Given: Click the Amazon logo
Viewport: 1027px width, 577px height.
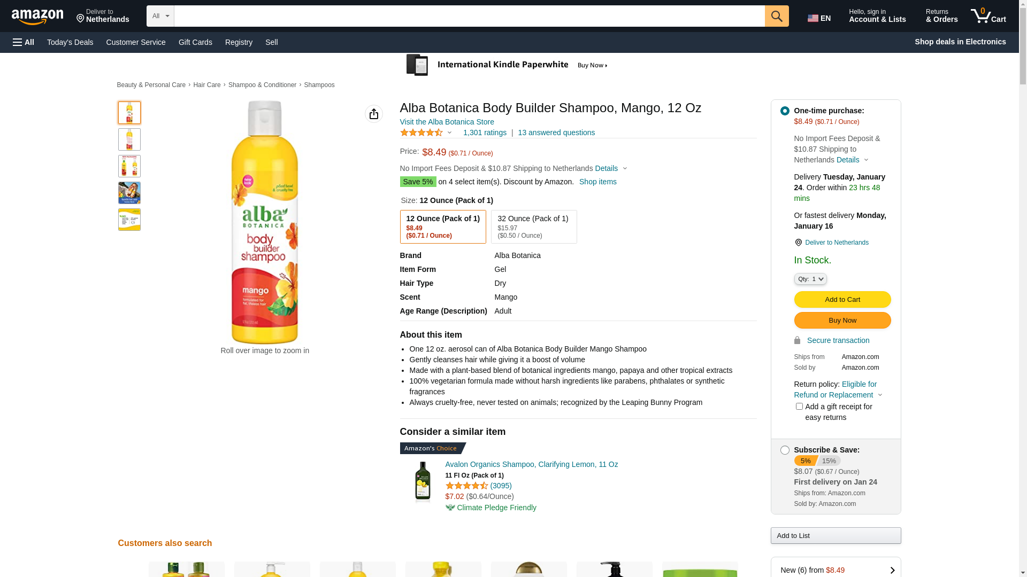Looking at the screenshot, I should (37, 17).
